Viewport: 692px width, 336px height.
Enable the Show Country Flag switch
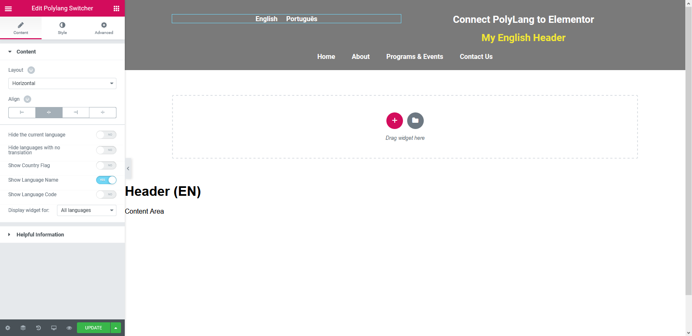106,166
